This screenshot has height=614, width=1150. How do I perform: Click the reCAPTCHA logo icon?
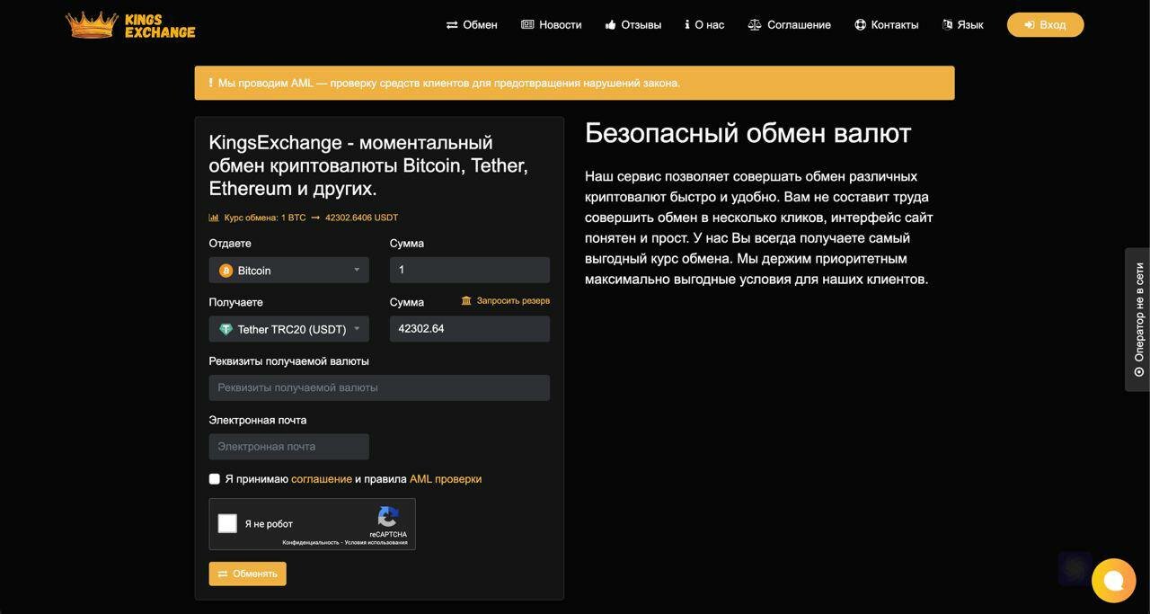388,517
